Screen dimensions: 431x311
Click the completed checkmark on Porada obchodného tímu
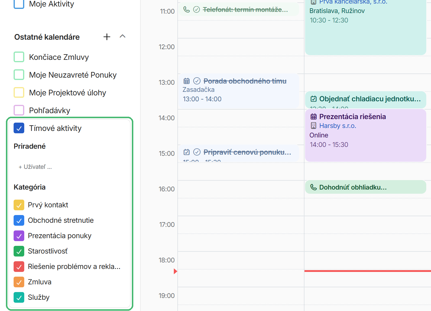[197, 81]
